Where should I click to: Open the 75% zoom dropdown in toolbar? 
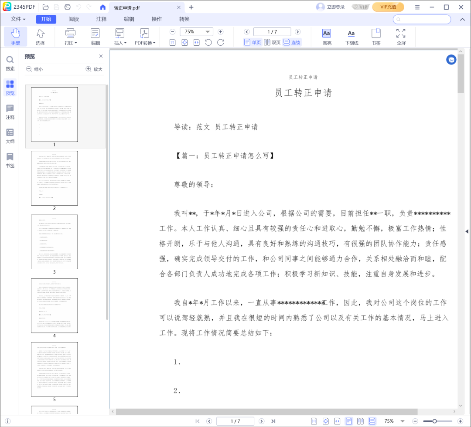(x=208, y=32)
